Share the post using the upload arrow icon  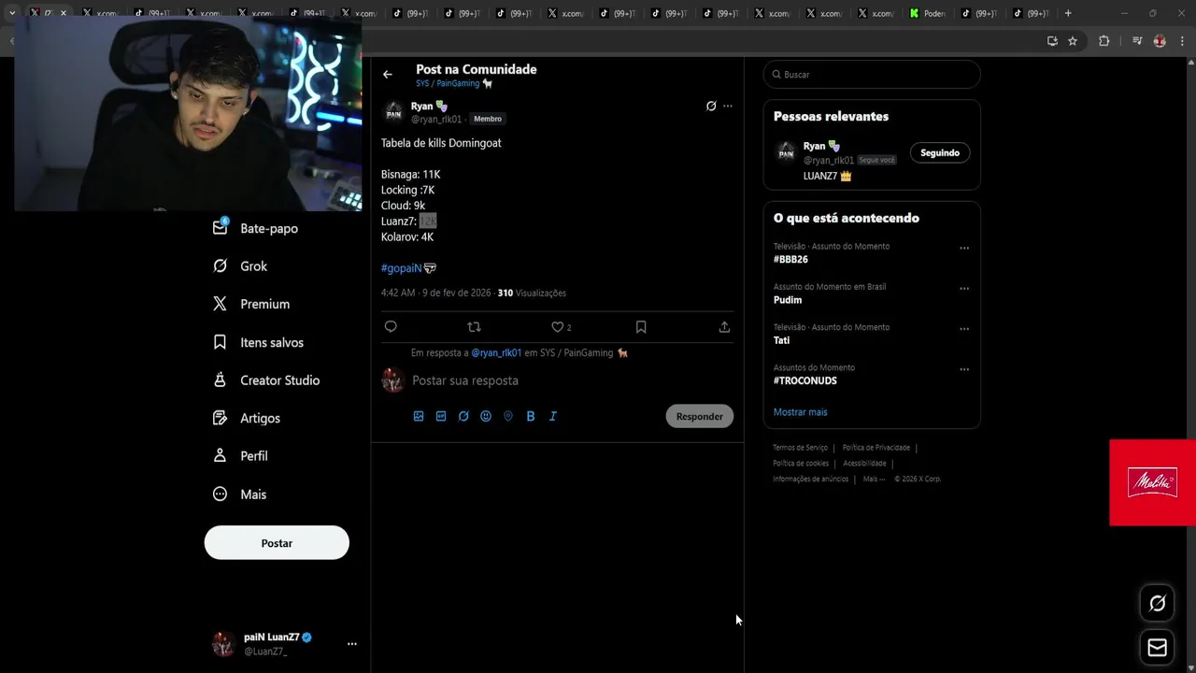[724, 326]
